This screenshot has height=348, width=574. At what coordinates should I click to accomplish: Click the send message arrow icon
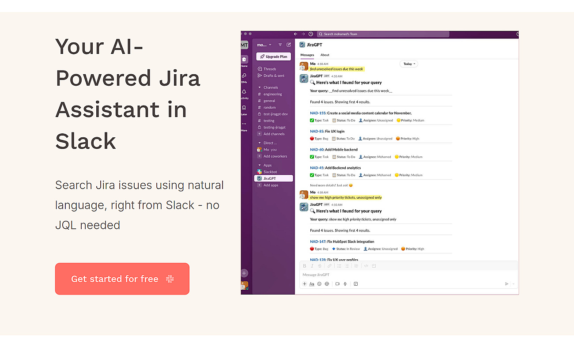click(506, 284)
